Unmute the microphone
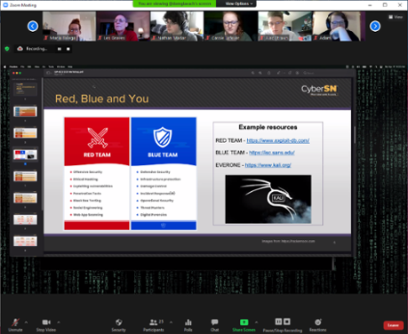Screen dimensions: 408x334 click(15, 325)
